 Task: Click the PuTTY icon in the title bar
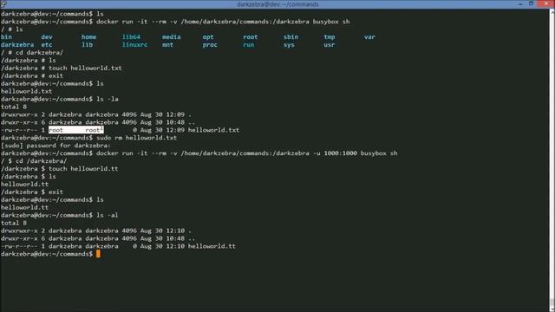click(3, 3)
